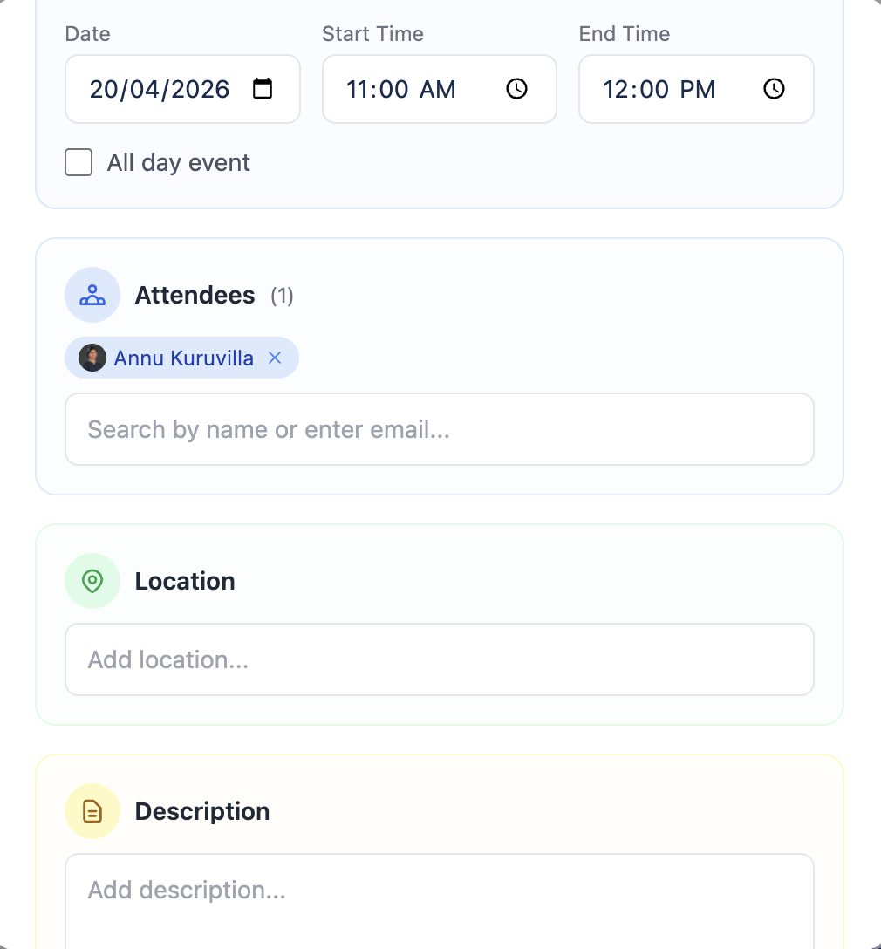Click the All day event label

tap(179, 163)
